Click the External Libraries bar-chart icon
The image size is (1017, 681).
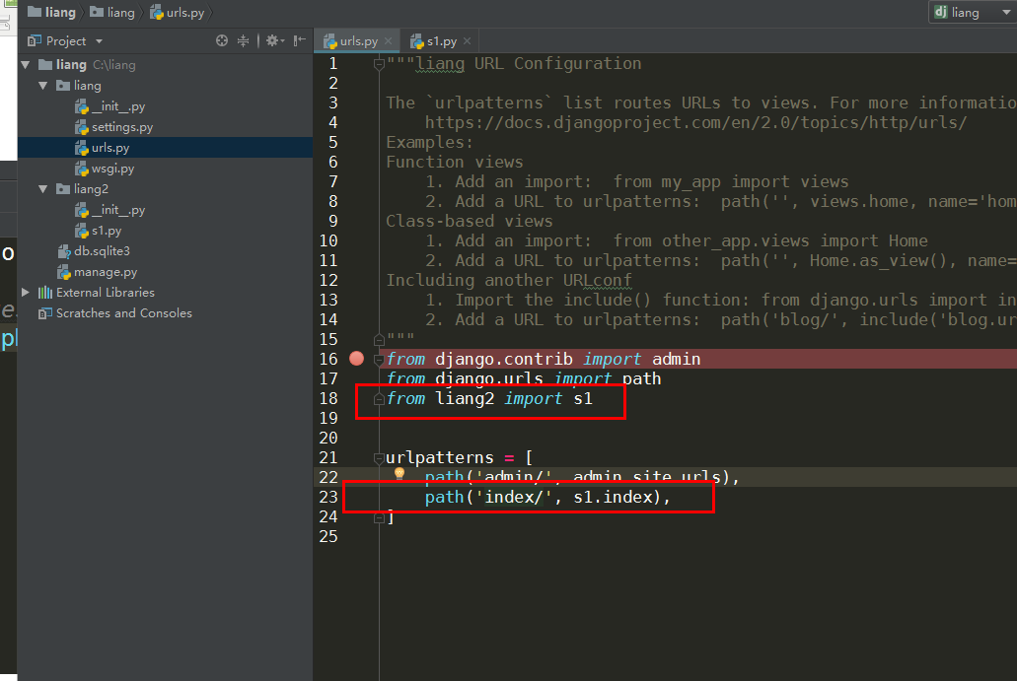pos(45,293)
